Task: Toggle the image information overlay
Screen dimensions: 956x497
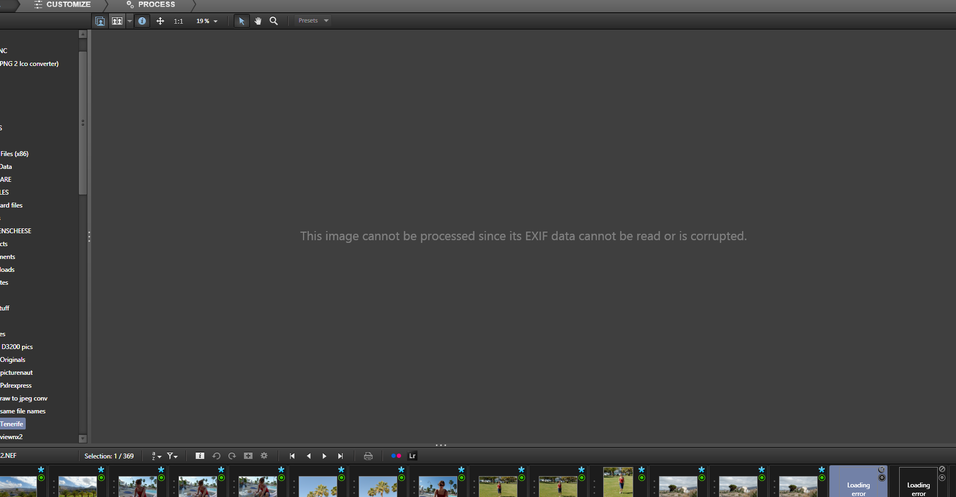Action: tap(142, 21)
